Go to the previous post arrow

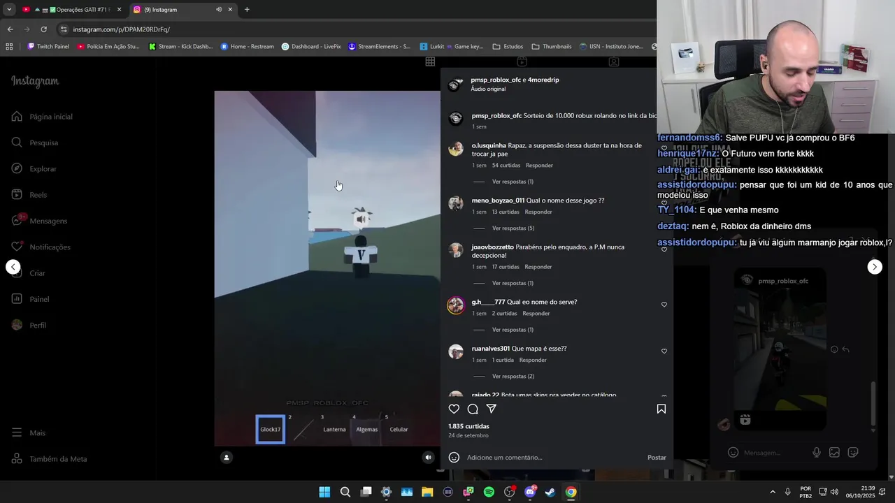tap(13, 267)
